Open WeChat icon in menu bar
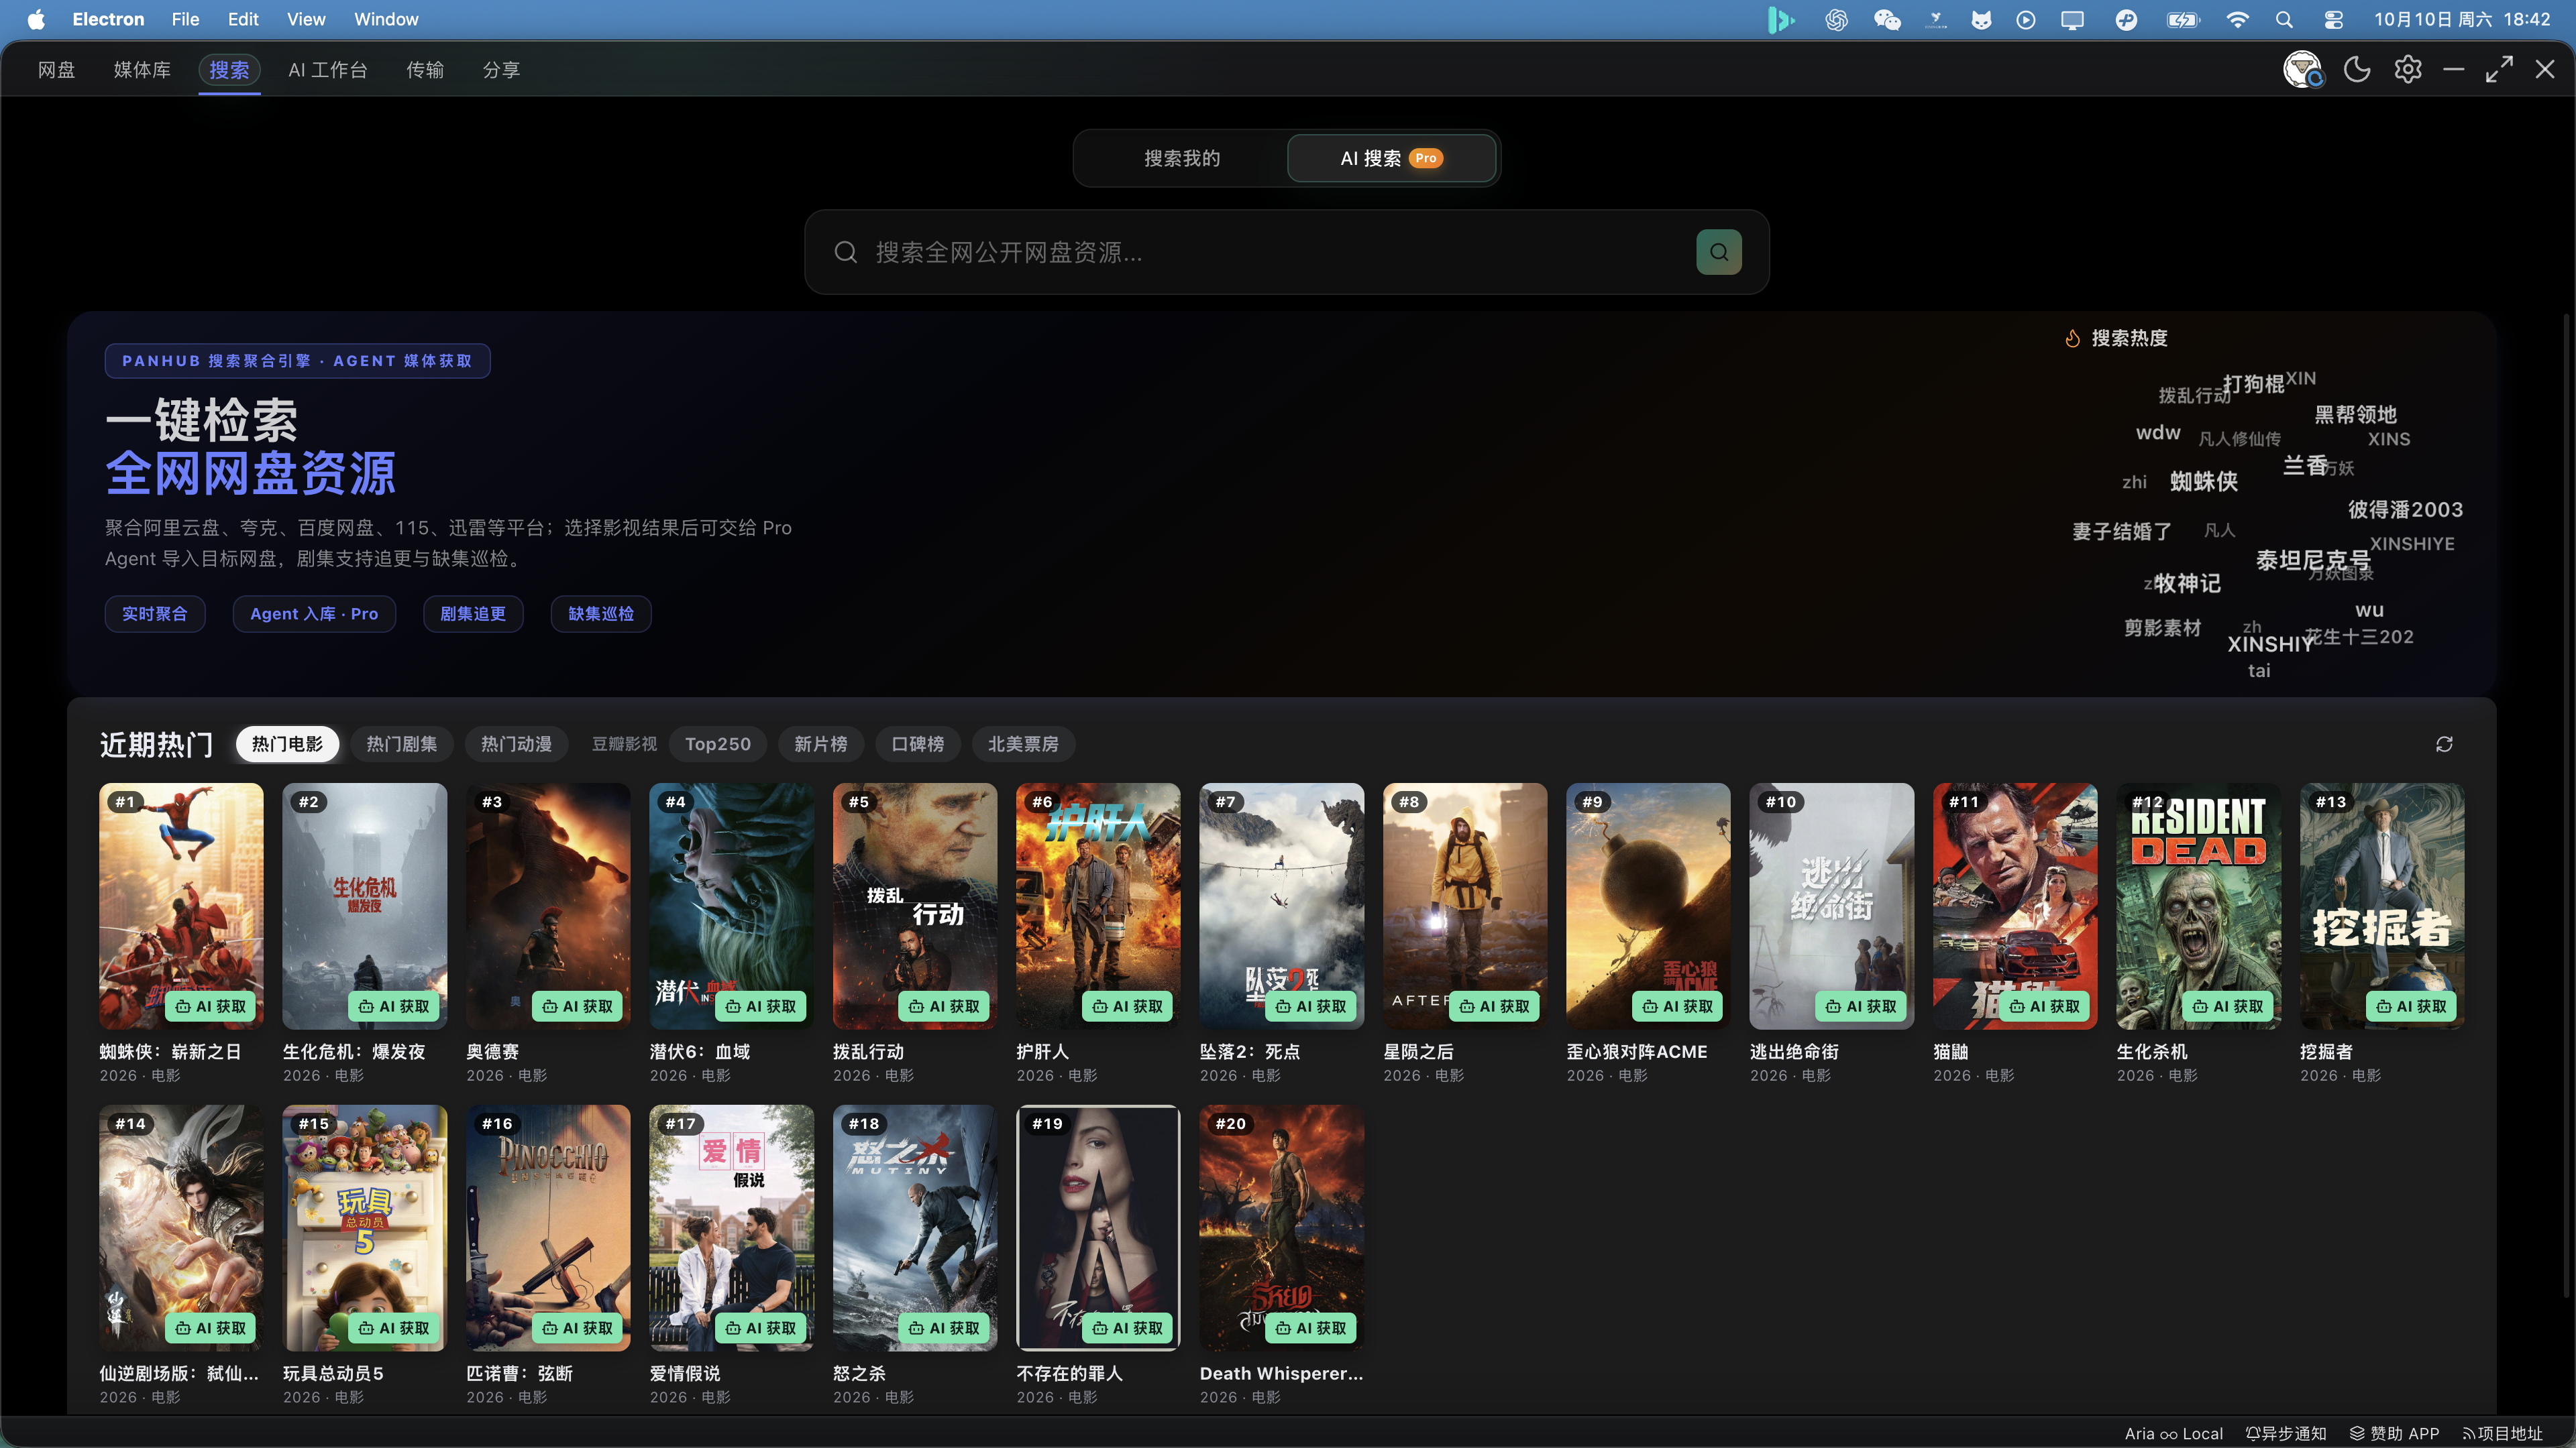This screenshot has width=2576, height=1448. click(x=1887, y=19)
